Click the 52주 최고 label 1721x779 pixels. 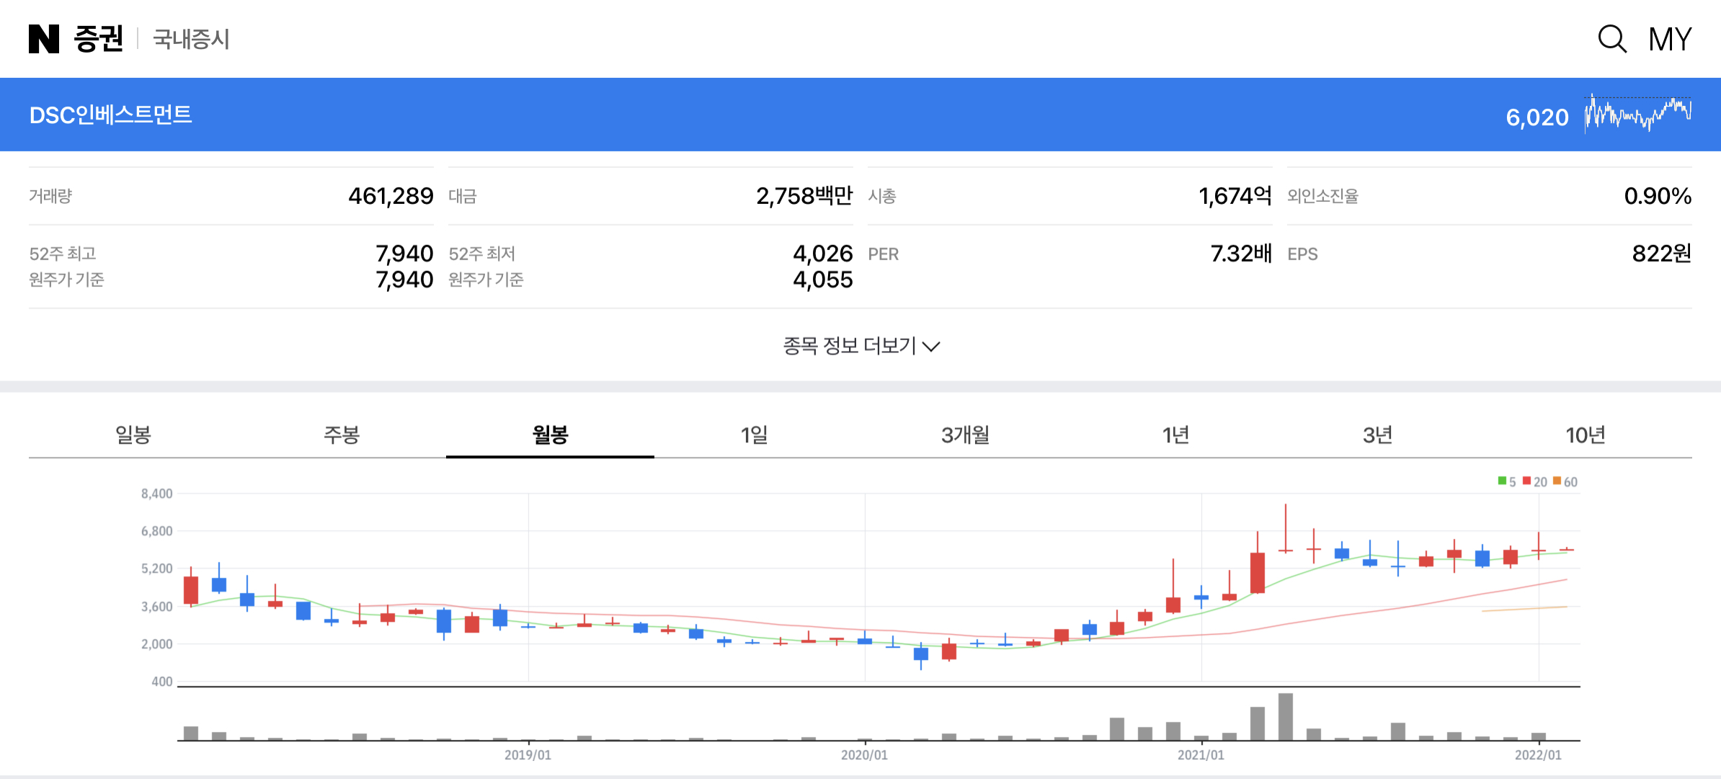click(63, 254)
